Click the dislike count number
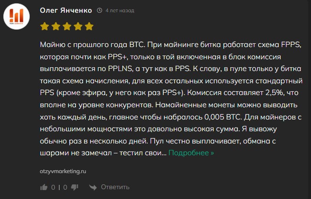This screenshot has width=311, height=199. 65,187
